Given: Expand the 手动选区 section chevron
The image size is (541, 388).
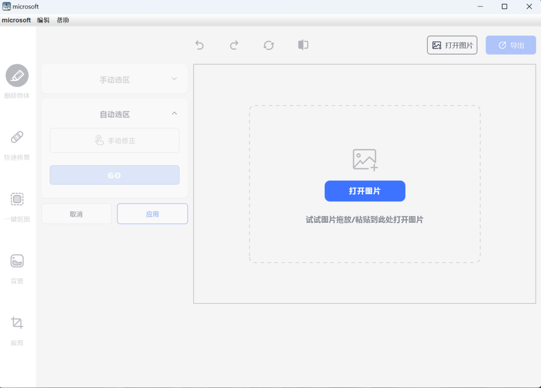Looking at the screenshot, I should point(174,79).
